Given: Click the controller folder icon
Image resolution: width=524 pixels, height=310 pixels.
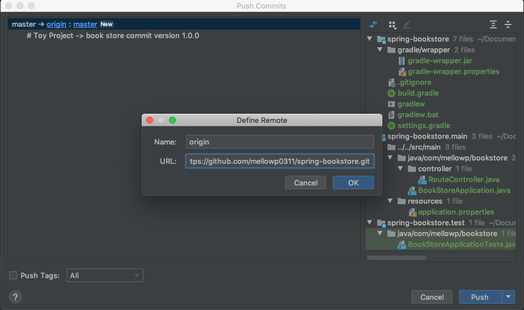Looking at the screenshot, I should [x=412, y=169].
